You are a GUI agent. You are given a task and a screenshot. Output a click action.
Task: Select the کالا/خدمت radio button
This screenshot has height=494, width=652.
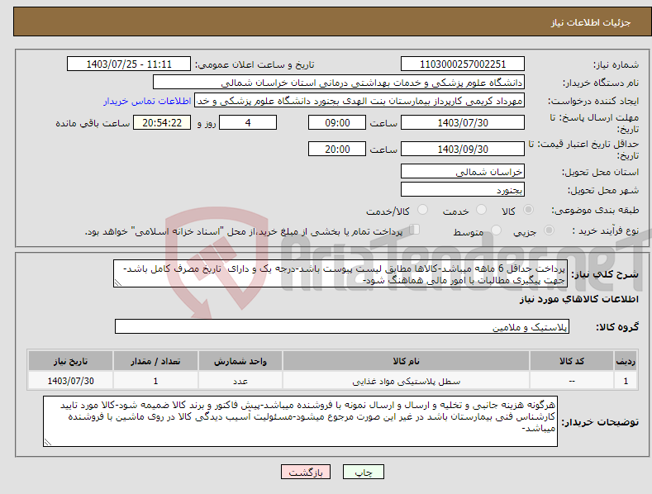tap(422, 210)
